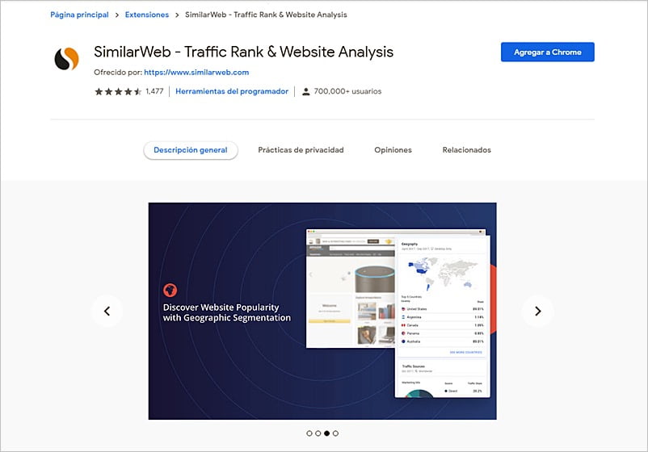Go to previous slide with left arrow
This screenshot has width=648, height=452.
(x=107, y=311)
